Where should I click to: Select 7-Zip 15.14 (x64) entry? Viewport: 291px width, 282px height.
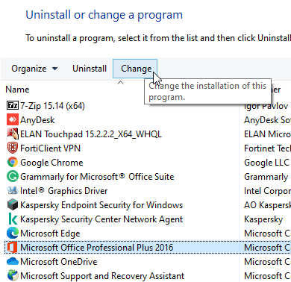coord(52,106)
